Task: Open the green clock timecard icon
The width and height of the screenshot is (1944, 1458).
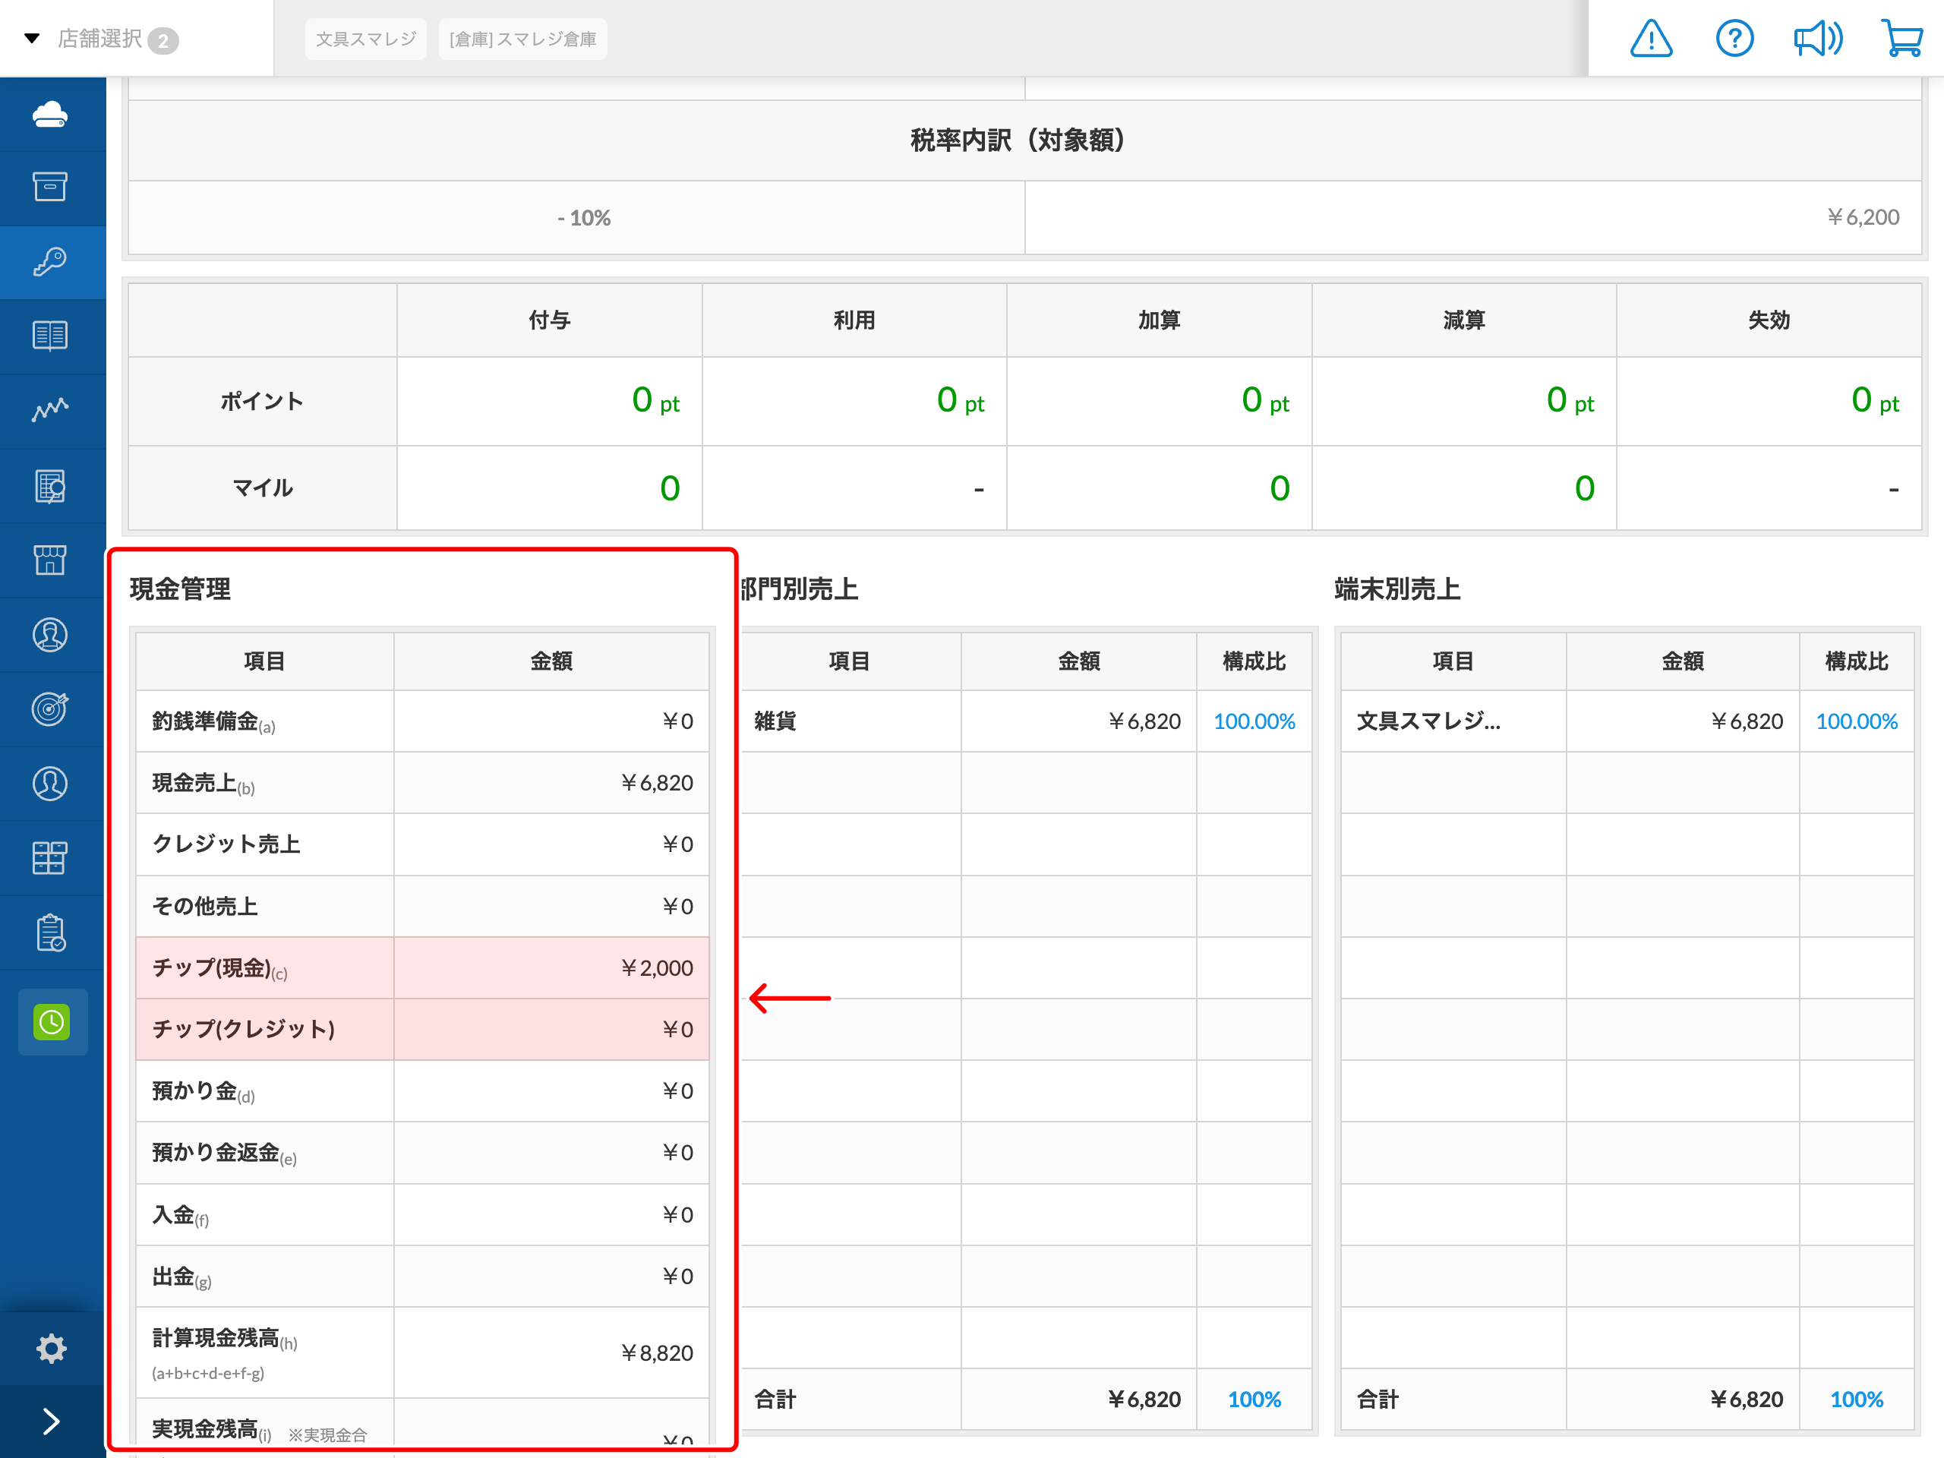Action: coord(52,1021)
